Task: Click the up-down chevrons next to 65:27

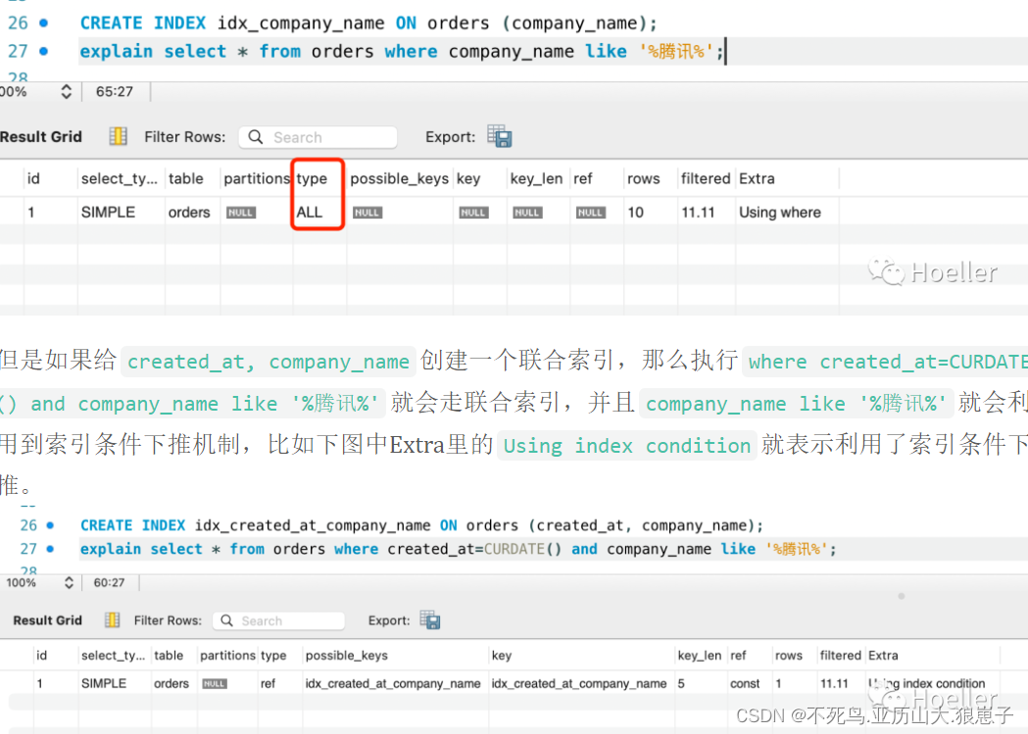Action: (66, 91)
